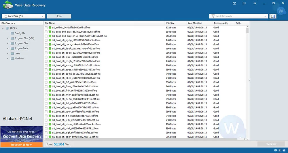Click the filter funnel icon in keyword box

pos(213,16)
